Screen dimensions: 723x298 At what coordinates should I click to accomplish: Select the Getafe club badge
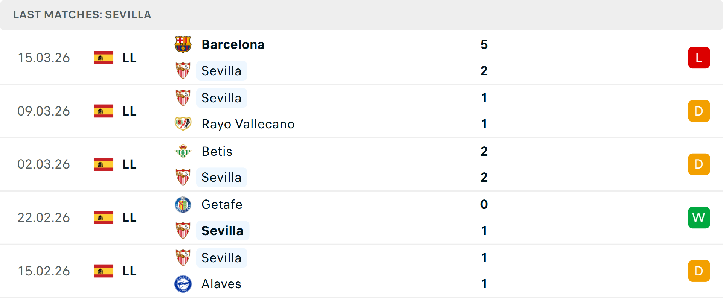(x=183, y=205)
